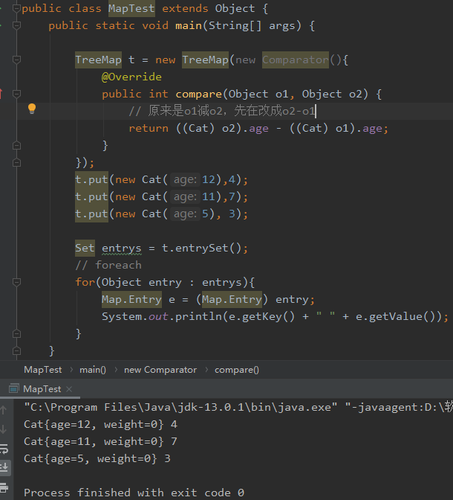This screenshot has height=500, width=453.
Task: Click the main method name
Action: tap(189, 25)
